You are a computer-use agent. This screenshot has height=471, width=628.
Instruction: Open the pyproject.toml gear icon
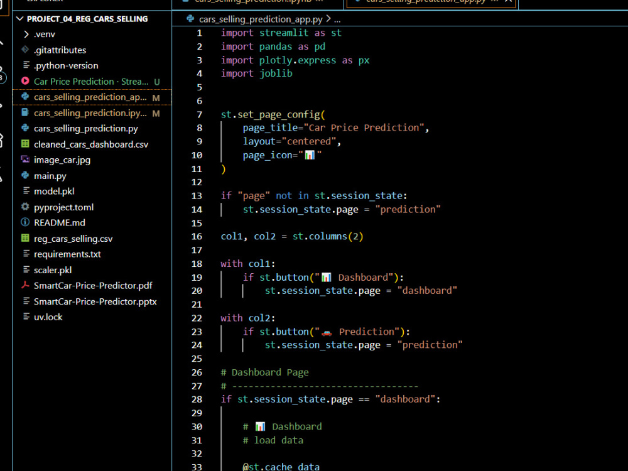(x=25, y=207)
